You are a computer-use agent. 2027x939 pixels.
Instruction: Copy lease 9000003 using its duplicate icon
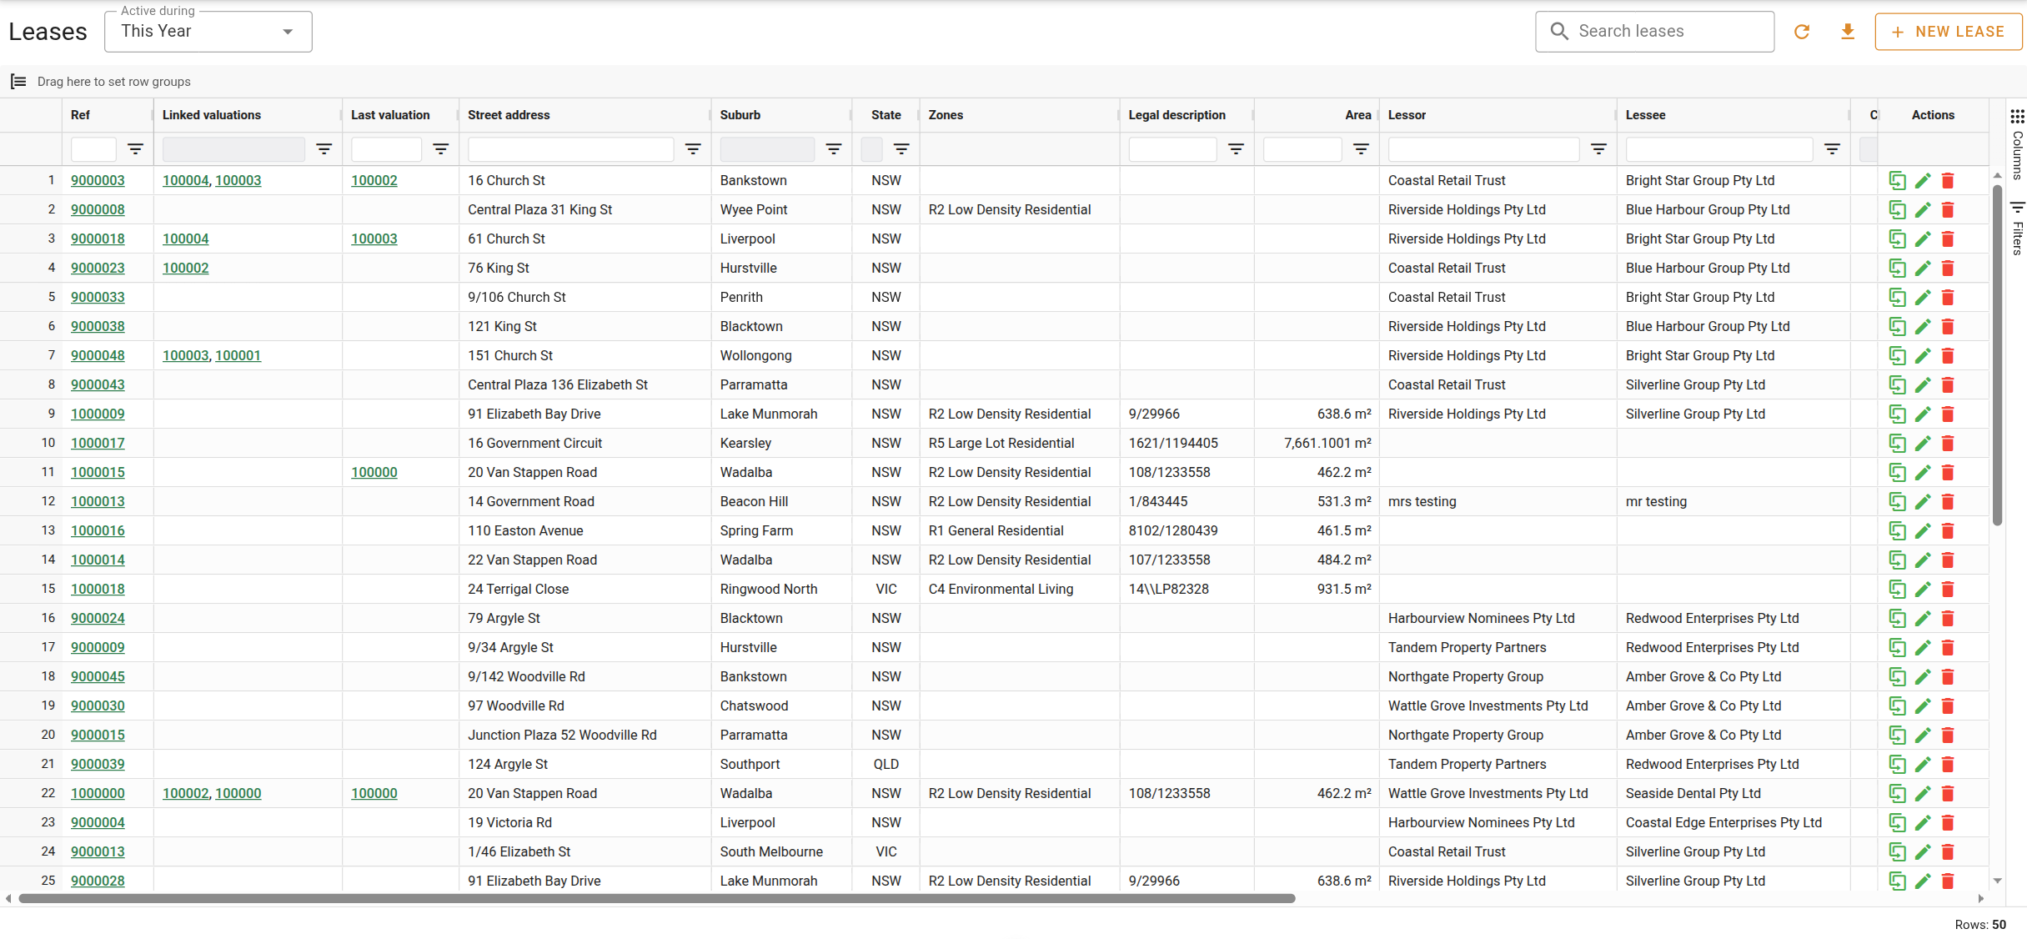pos(1897,180)
